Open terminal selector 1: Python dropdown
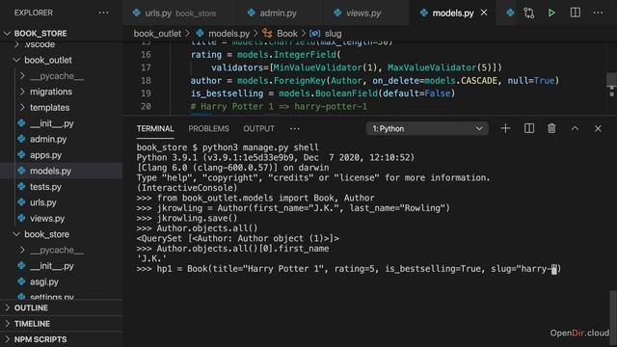Screen dimensions: 617x347 click(x=427, y=128)
